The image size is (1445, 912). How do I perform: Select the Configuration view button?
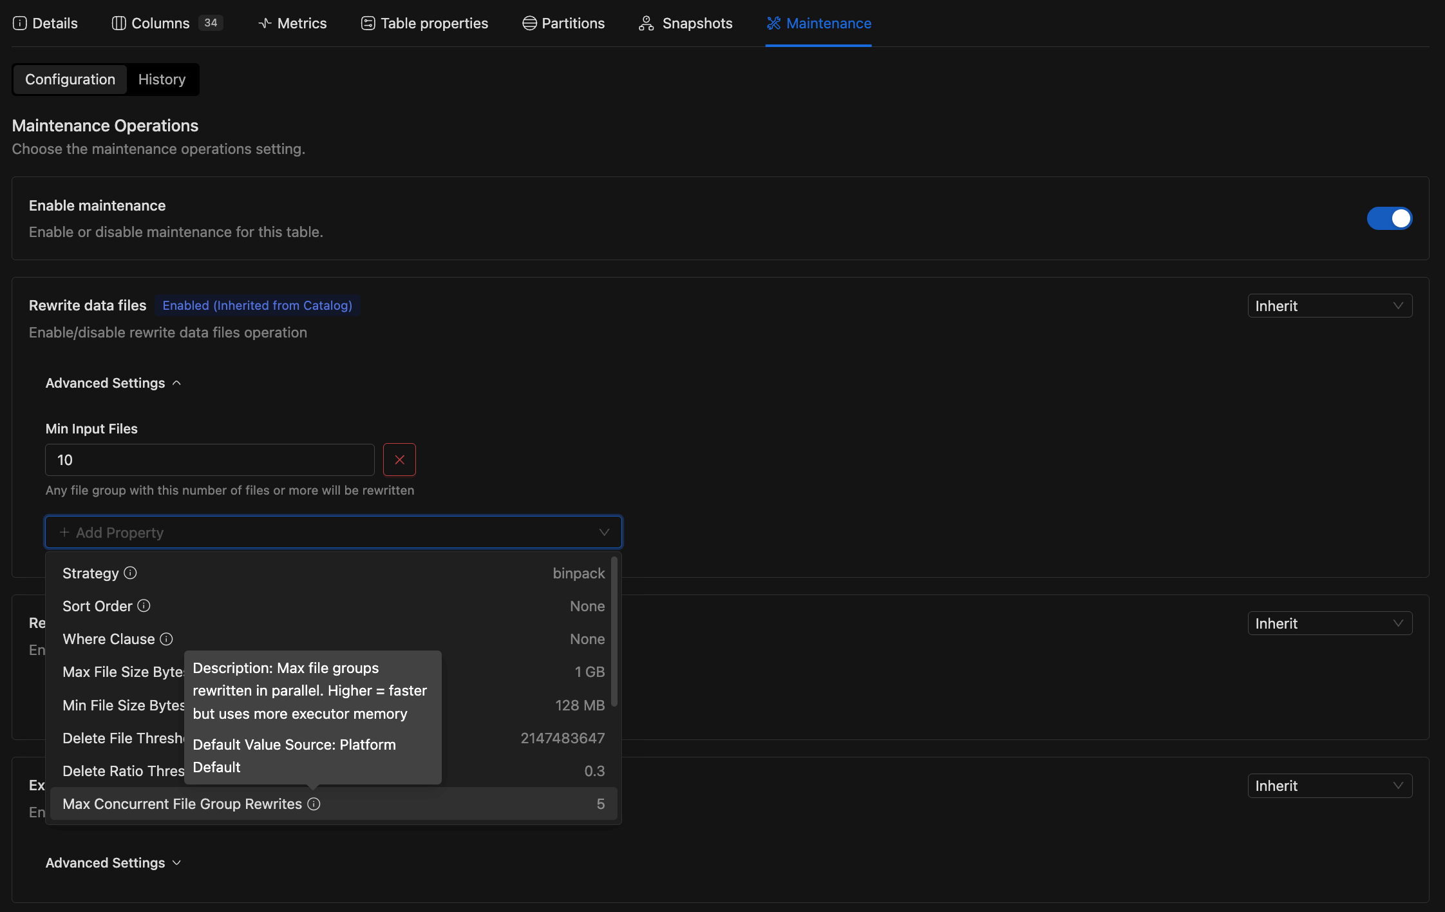tap(70, 79)
